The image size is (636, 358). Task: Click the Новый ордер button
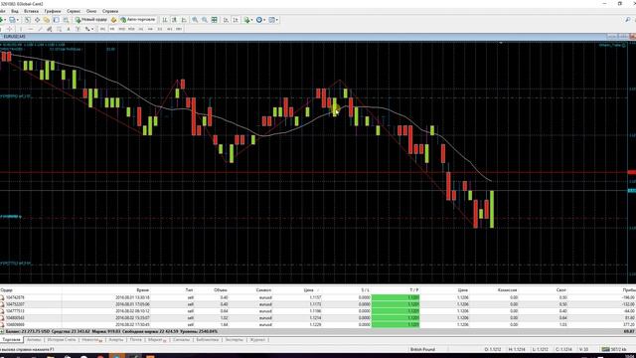(x=91, y=20)
